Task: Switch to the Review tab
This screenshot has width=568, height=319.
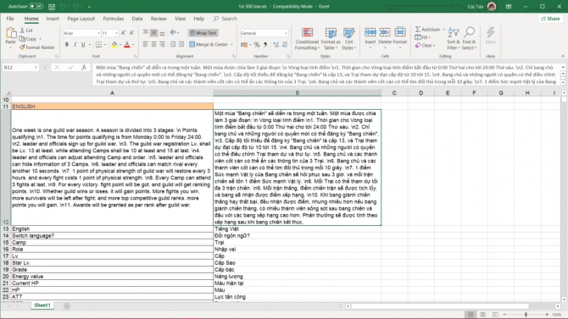Action: 159,19
